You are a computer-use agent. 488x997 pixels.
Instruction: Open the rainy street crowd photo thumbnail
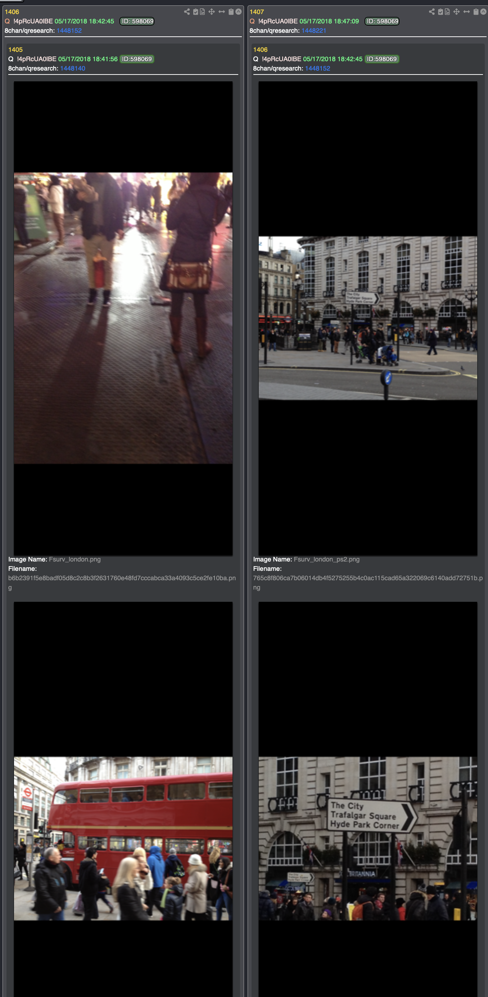pyautogui.click(x=123, y=318)
